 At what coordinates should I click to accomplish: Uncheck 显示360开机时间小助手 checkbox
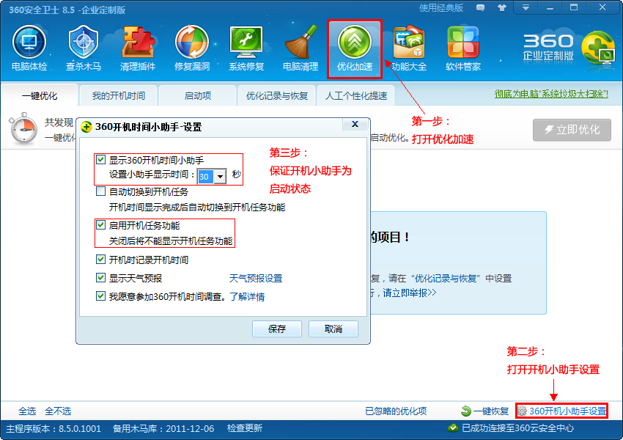(101, 160)
